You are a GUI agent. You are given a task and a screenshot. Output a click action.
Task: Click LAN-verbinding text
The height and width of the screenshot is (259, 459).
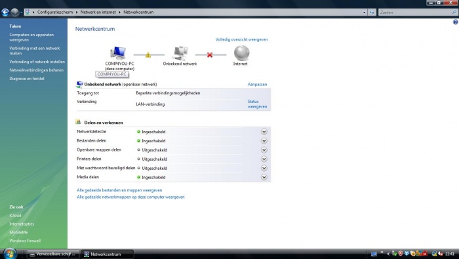pyautogui.click(x=150, y=104)
